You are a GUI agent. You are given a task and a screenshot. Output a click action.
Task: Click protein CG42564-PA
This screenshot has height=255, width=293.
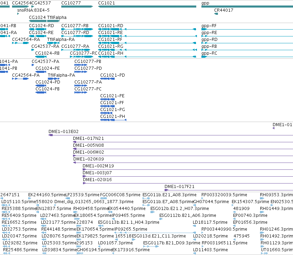(x=26, y=75)
